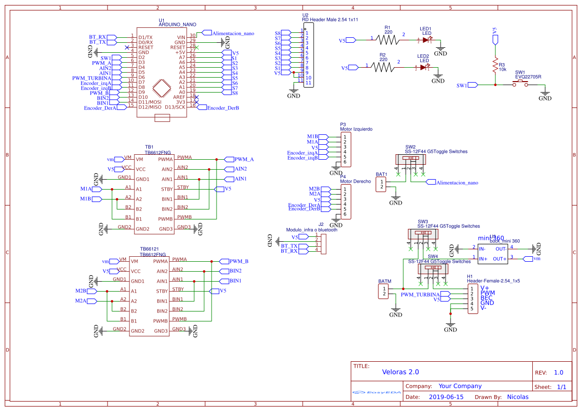Click the EasyEDA logo in title block

[x=377, y=393]
